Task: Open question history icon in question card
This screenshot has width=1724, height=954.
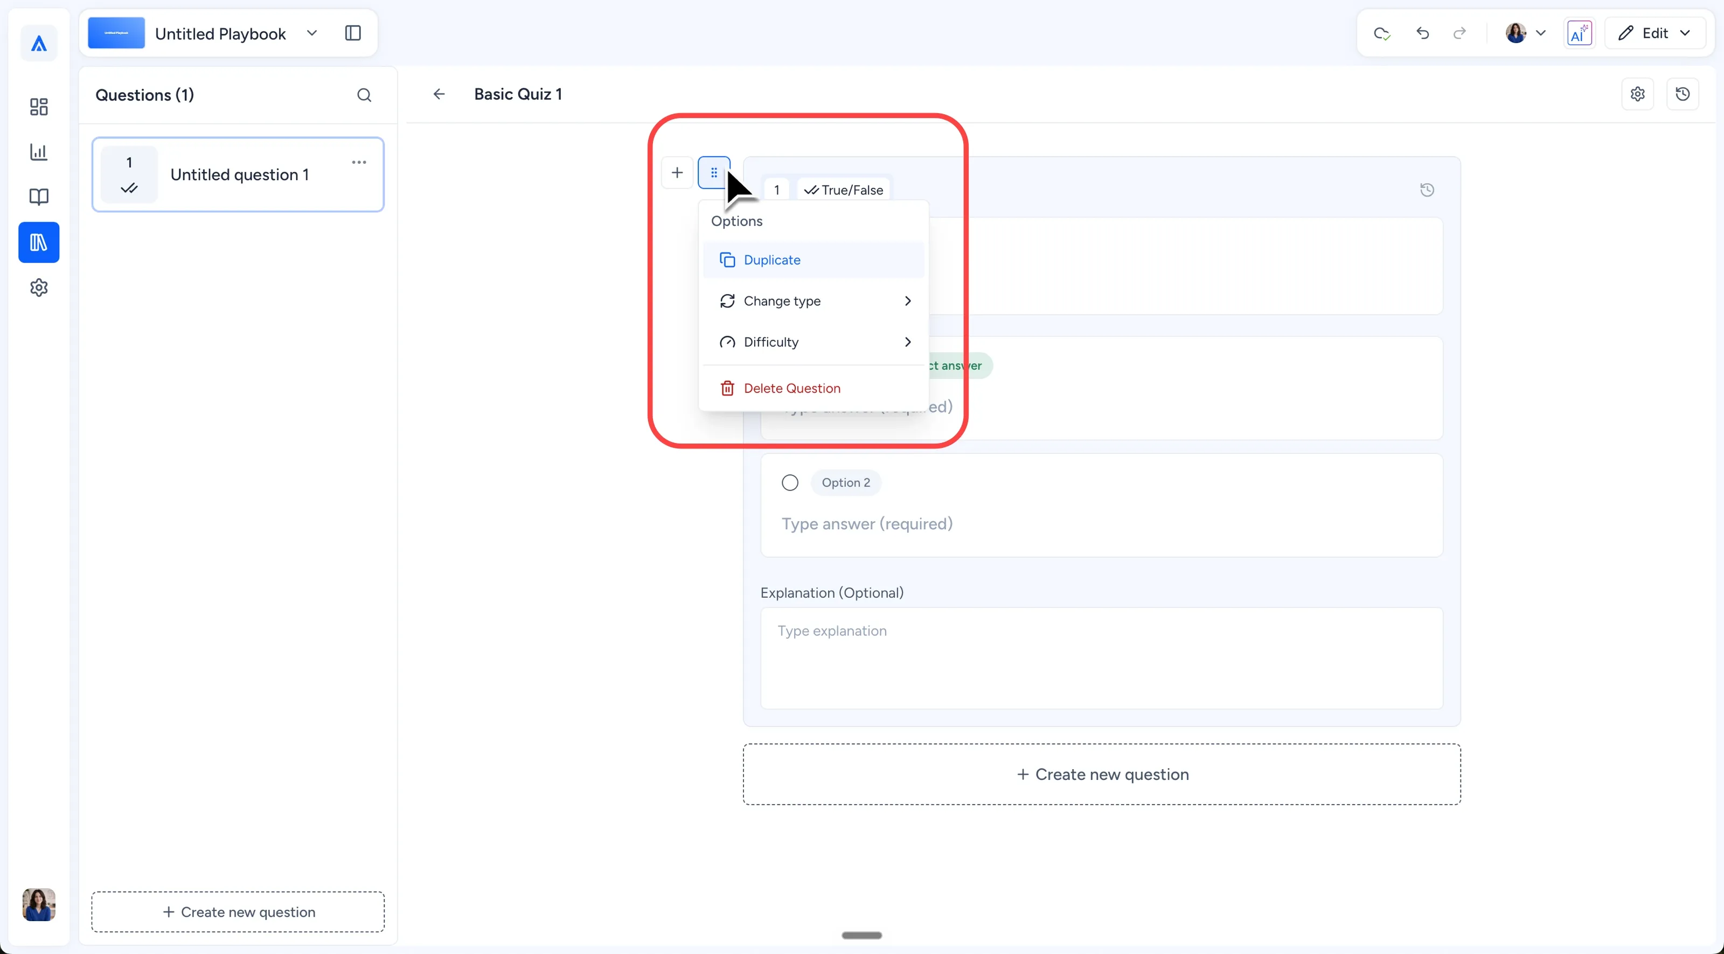Action: [x=1427, y=190]
